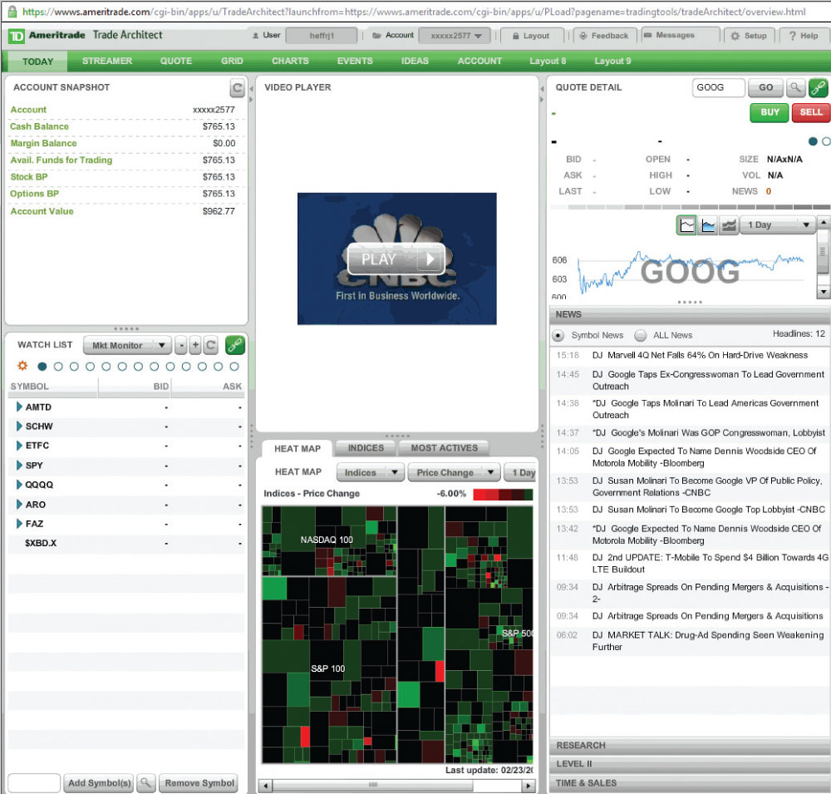
Task: Refresh the Account Snapshot panel
Action: coord(237,88)
